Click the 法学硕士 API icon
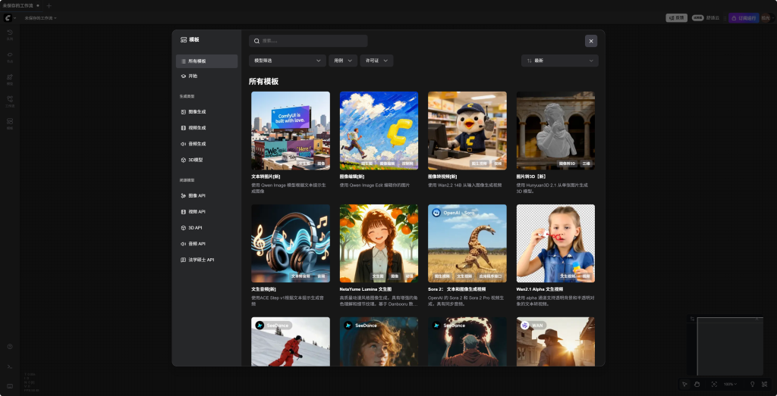The image size is (777, 396). 184,260
